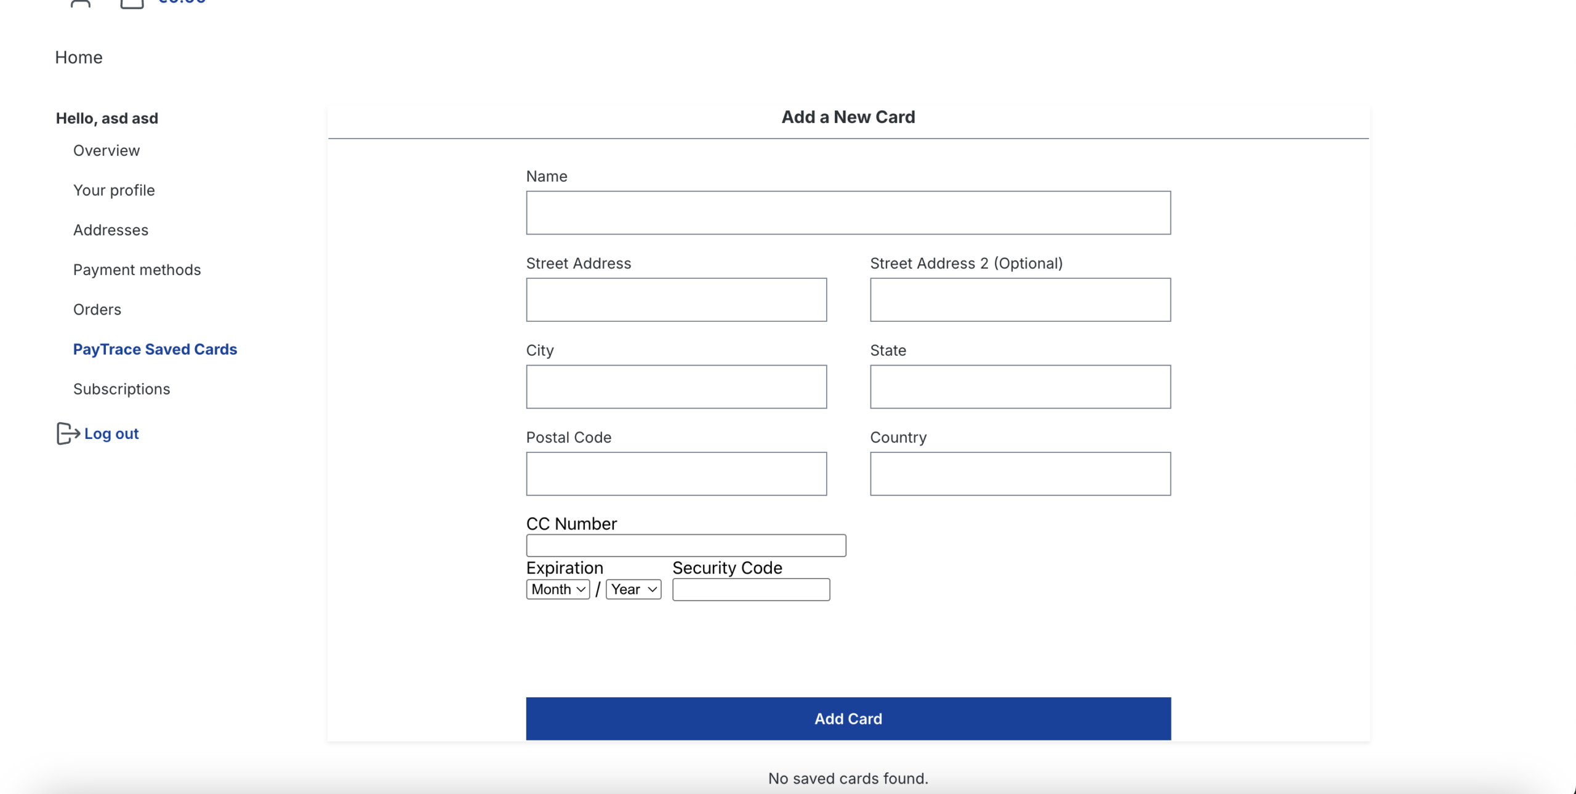The width and height of the screenshot is (1576, 794).
Task: Go to Home in navigation
Action: (79, 57)
